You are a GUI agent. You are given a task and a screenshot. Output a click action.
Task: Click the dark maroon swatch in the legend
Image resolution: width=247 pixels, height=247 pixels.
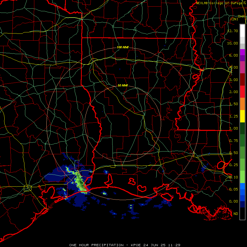(x=242, y=80)
